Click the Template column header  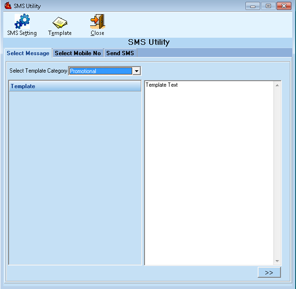(x=75, y=86)
